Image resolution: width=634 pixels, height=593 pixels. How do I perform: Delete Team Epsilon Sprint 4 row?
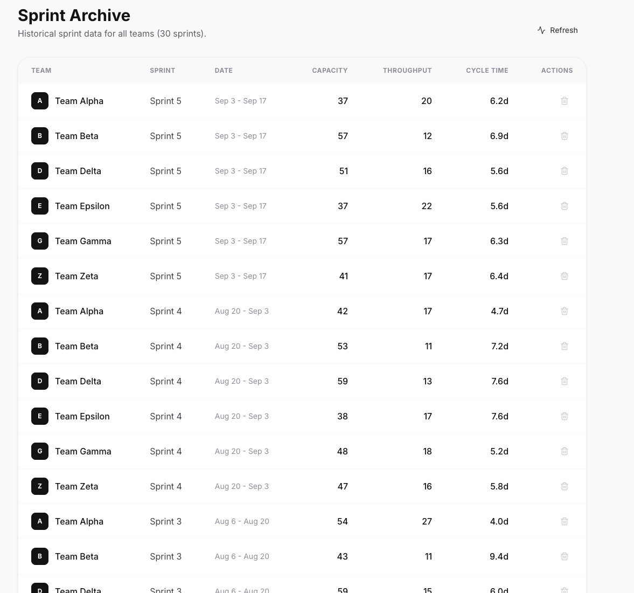[565, 416]
